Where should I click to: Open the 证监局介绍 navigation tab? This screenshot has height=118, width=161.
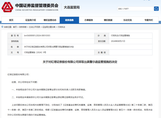coord(31,20)
